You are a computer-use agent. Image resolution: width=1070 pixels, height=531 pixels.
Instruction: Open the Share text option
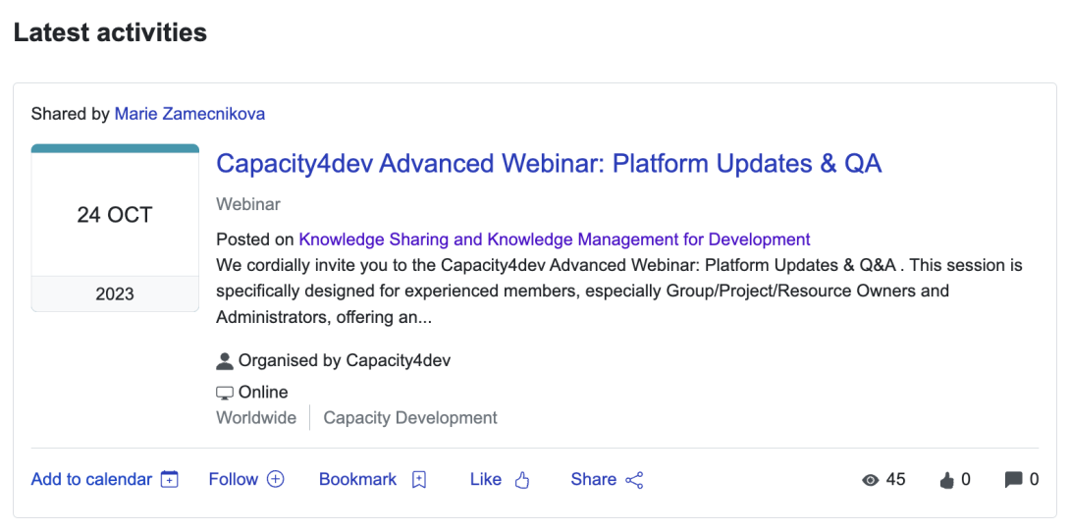(x=594, y=480)
